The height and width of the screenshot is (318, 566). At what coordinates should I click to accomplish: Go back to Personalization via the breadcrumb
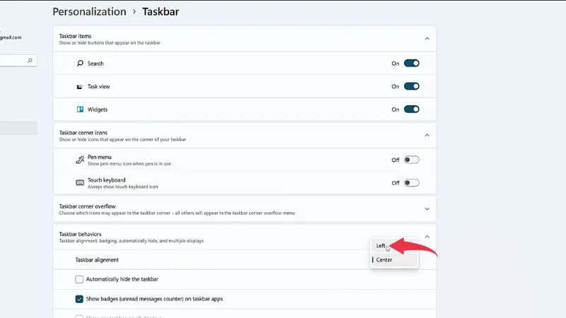89,12
